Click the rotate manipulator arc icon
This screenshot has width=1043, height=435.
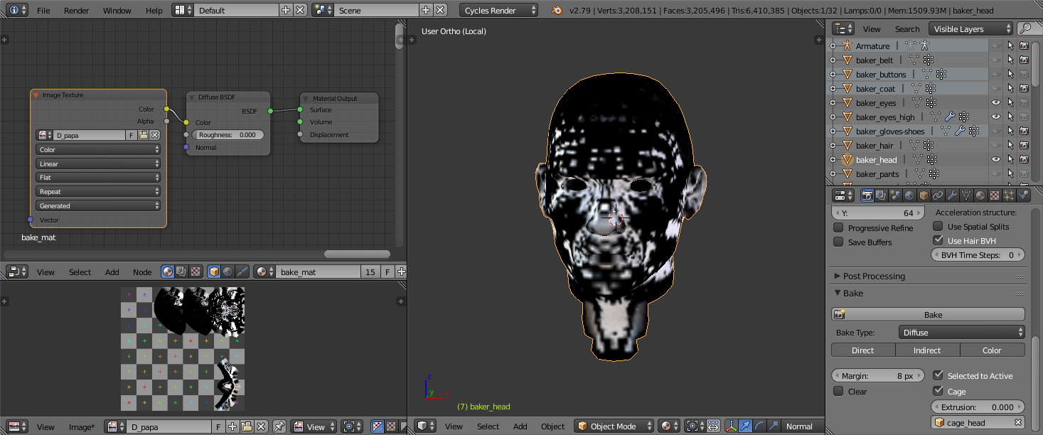(759, 426)
